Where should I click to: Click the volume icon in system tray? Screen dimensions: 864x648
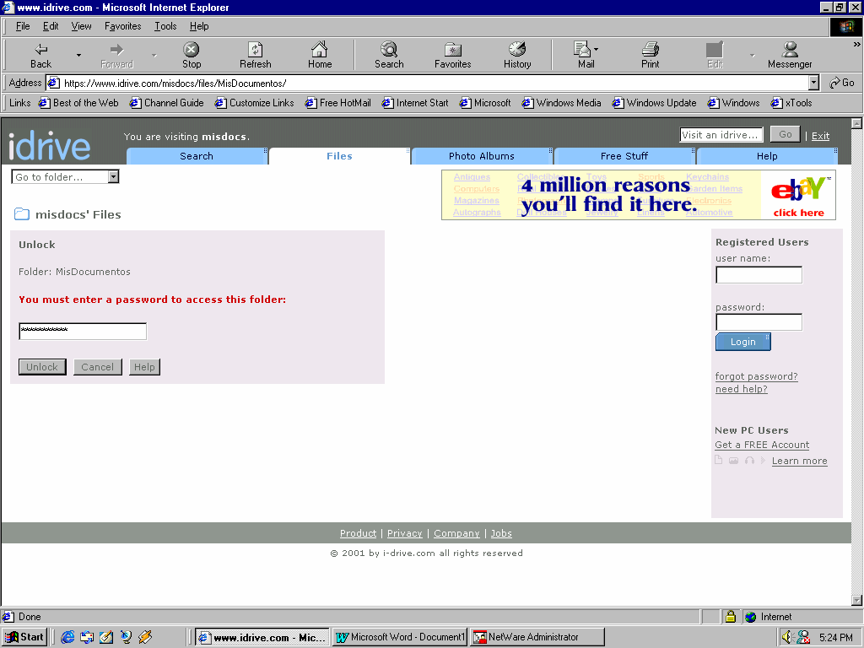pyautogui.click(x=787, y=637)
